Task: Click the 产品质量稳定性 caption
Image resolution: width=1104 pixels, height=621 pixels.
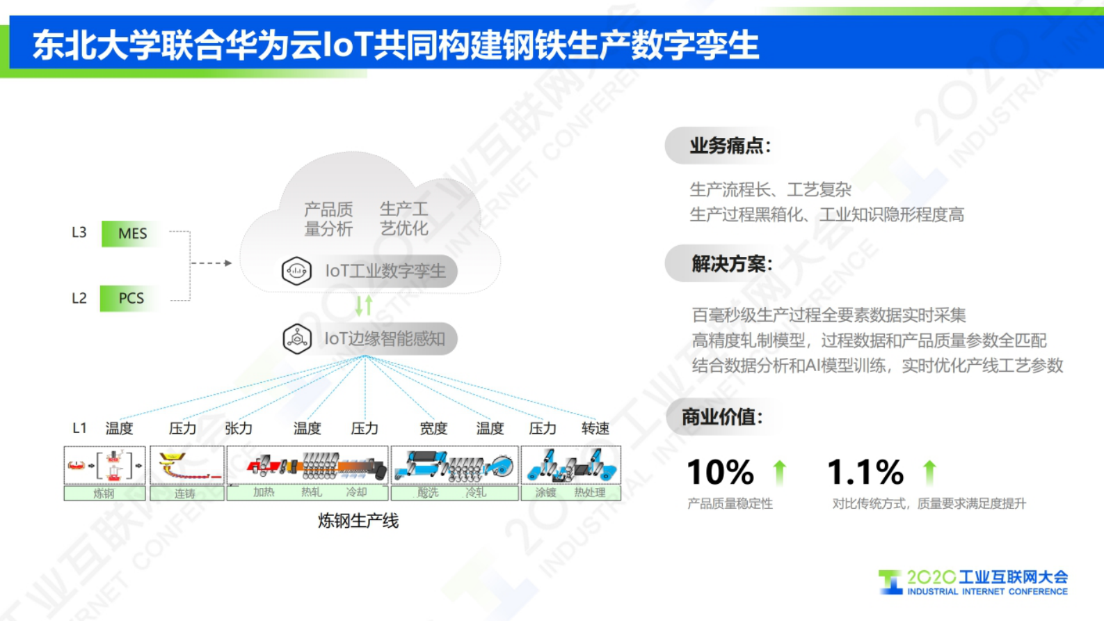Action: [x=730, y=503]
